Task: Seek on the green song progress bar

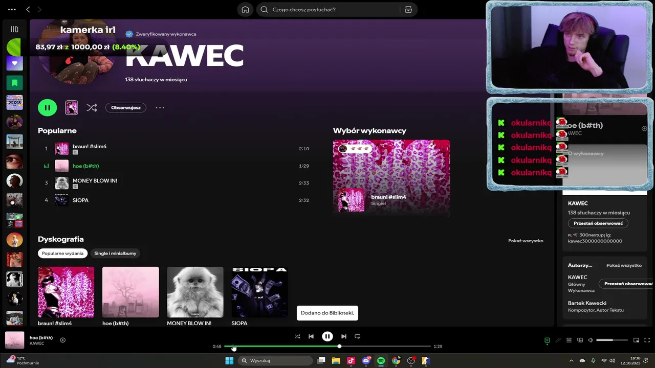Action: [x=327, y=347]
